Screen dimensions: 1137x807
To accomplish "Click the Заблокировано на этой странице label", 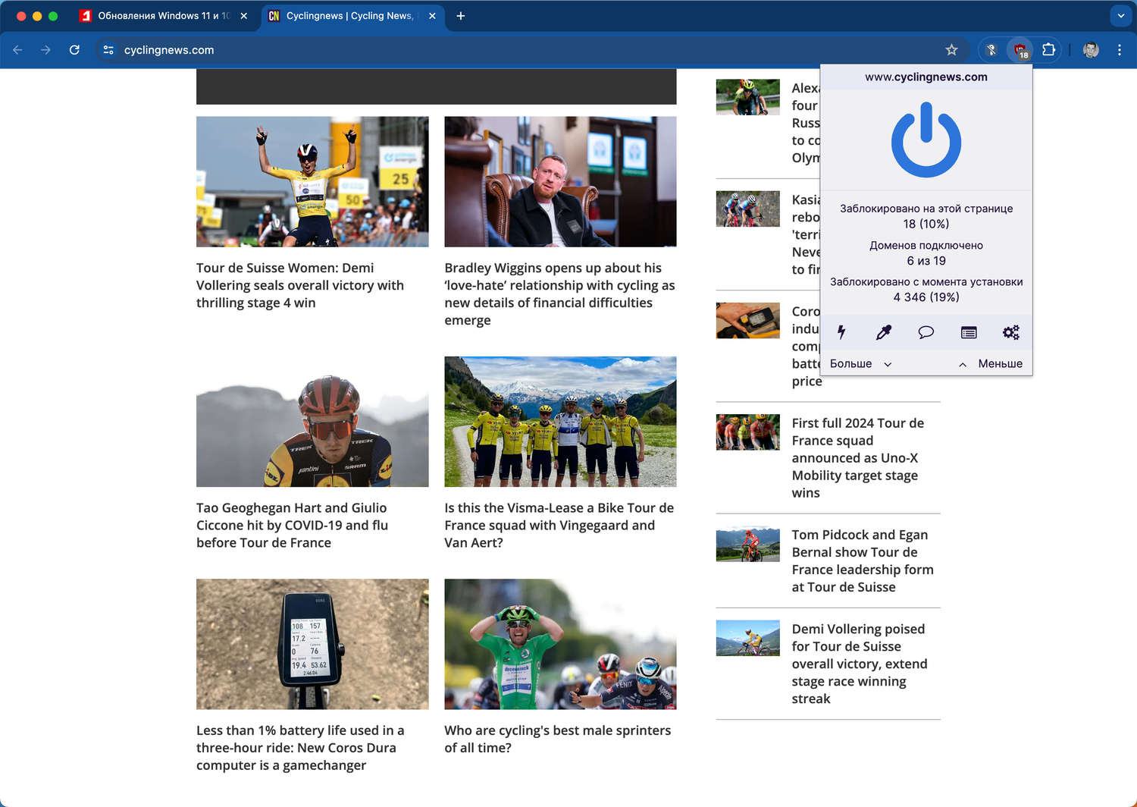I will tap(926, 209).
